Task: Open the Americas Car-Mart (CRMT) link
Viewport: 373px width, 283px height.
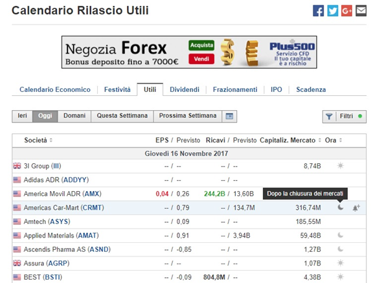Action: click(63, 208)
